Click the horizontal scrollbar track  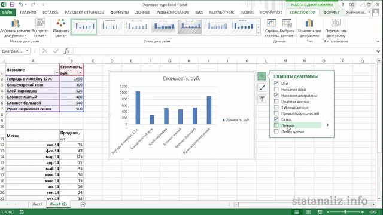pyautogui.click(x=305, y=204)
